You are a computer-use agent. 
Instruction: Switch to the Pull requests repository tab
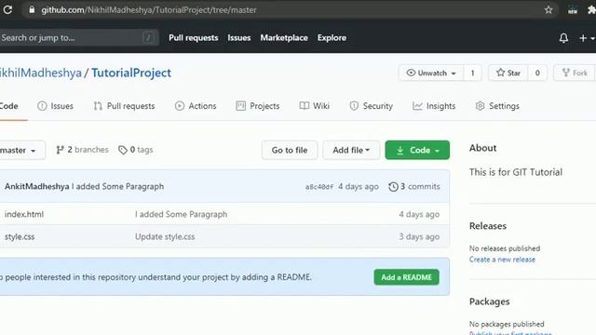[x=124, y=106]
